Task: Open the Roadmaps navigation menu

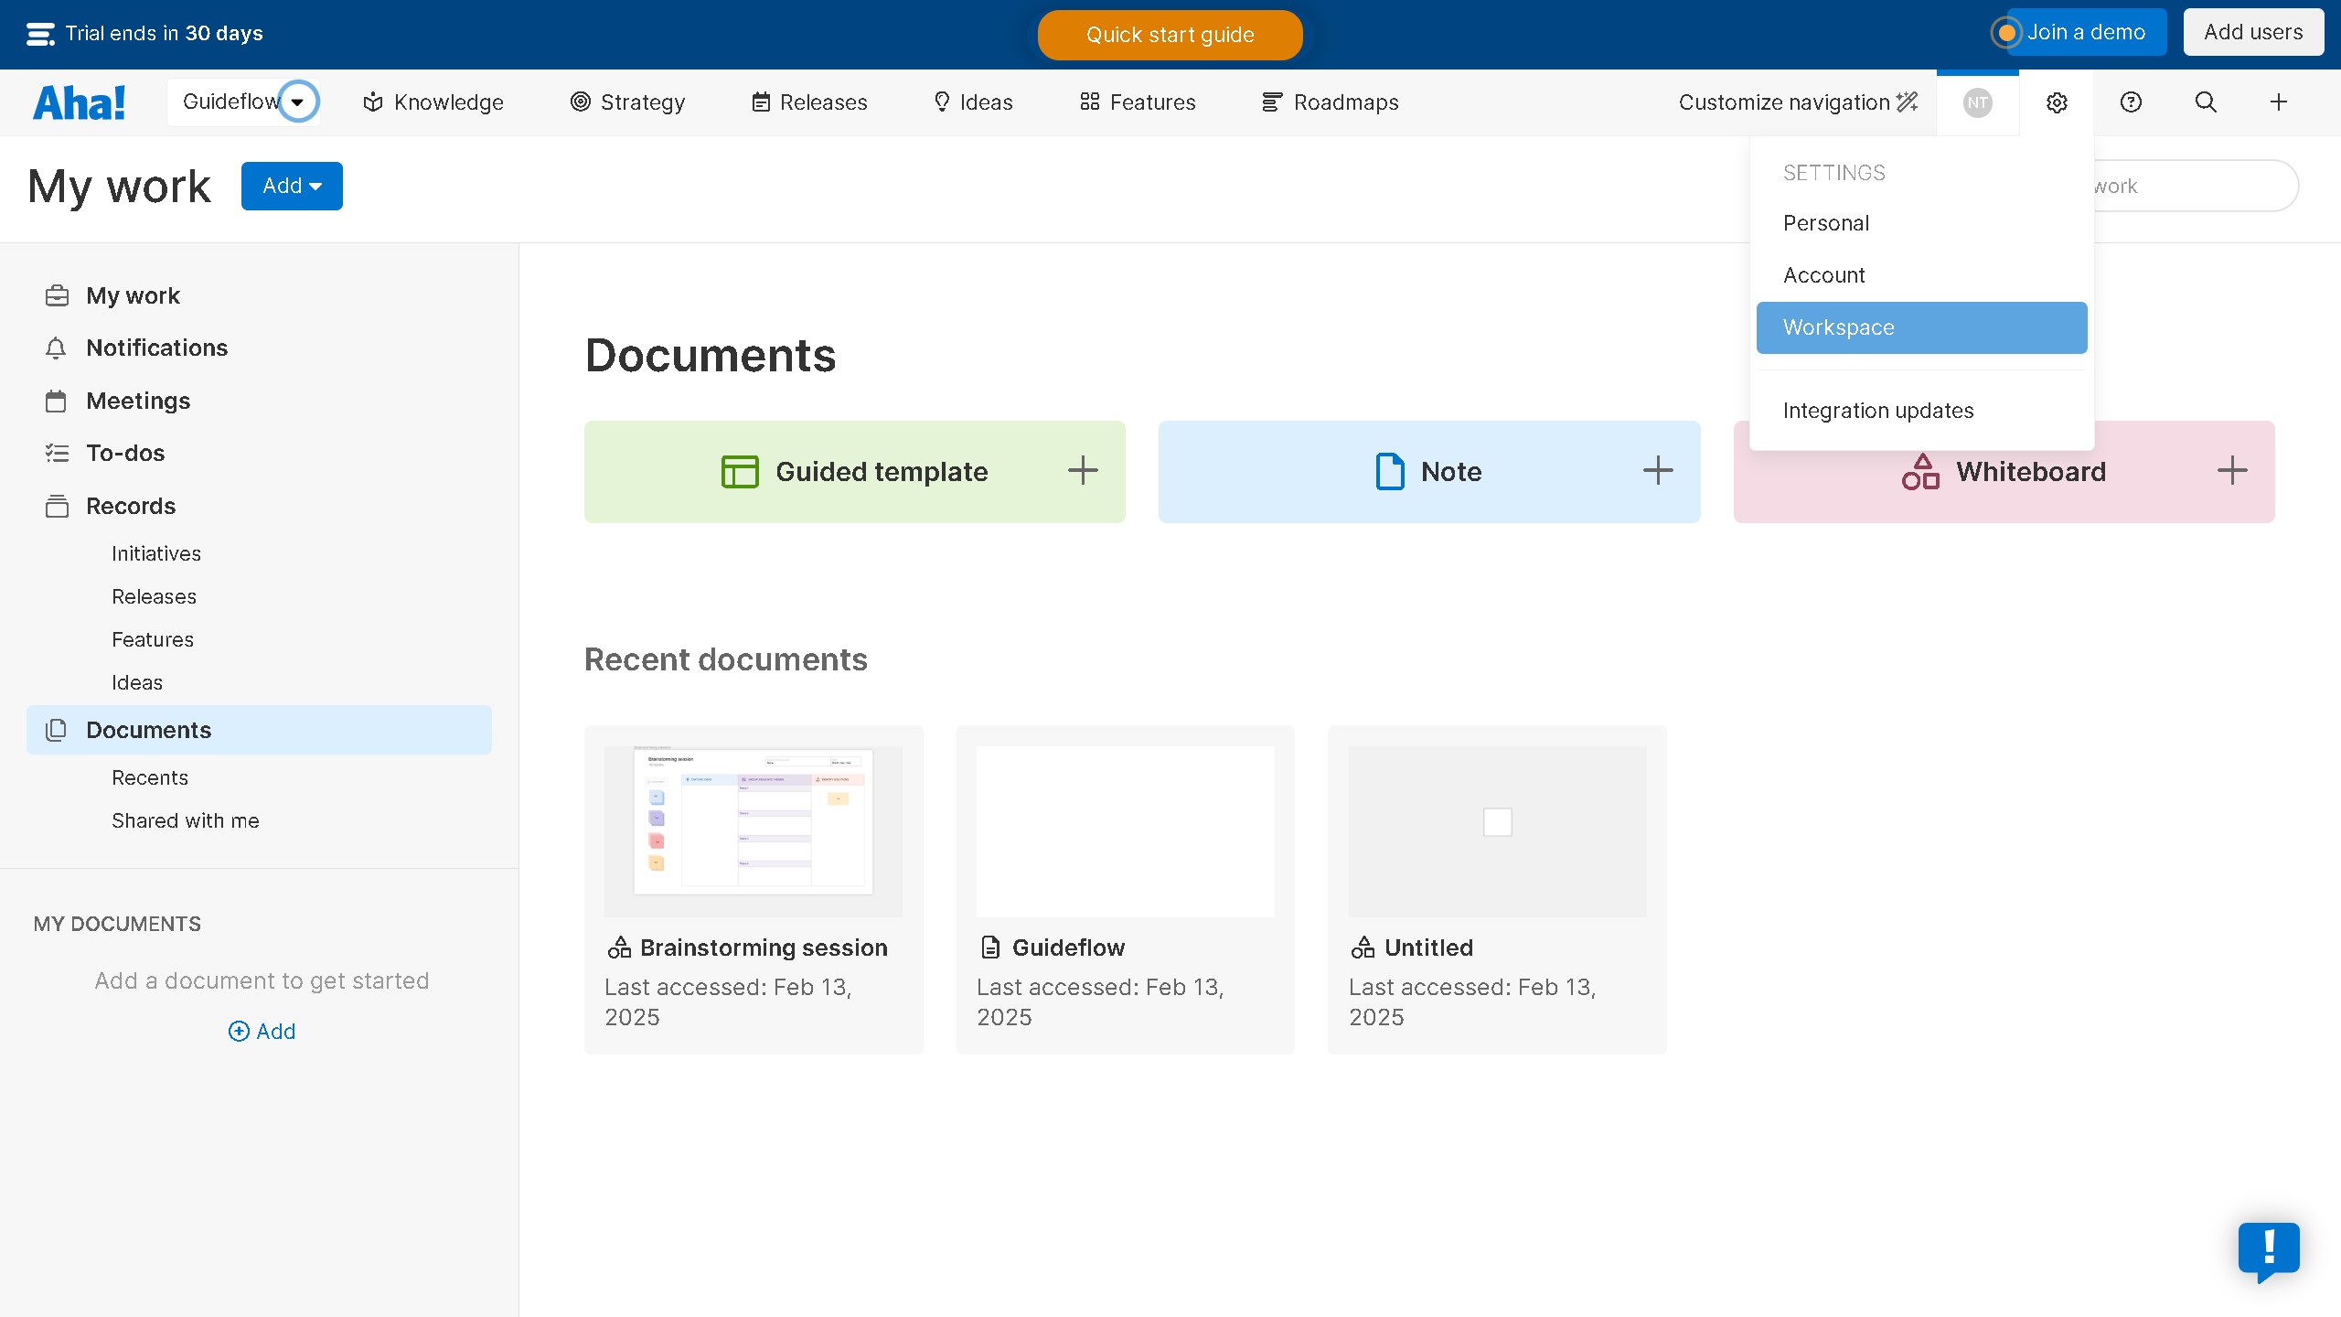Action: coord(1331,102)
